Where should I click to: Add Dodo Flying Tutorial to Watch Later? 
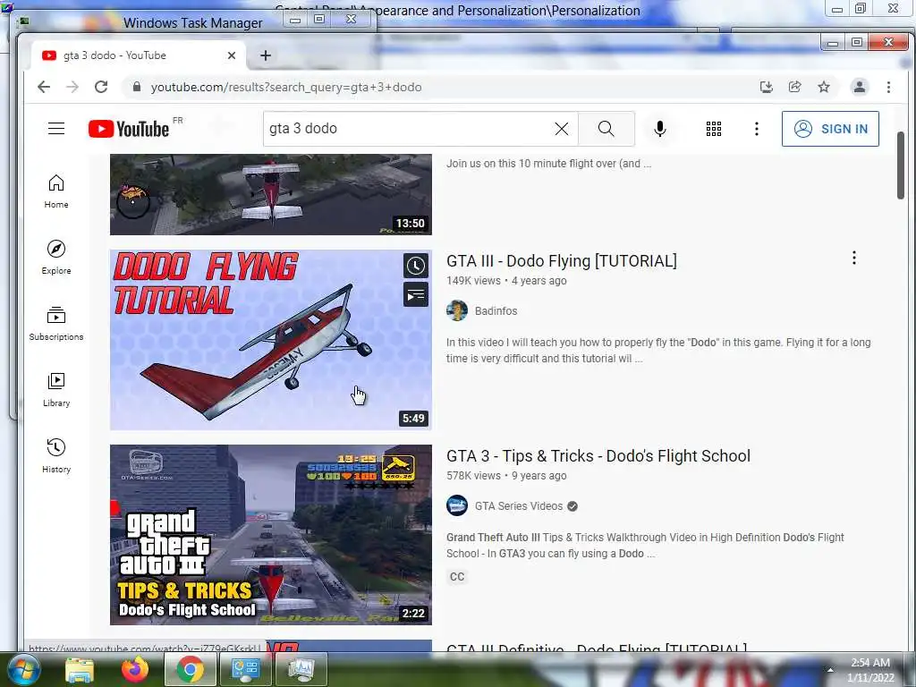point(416,266)
